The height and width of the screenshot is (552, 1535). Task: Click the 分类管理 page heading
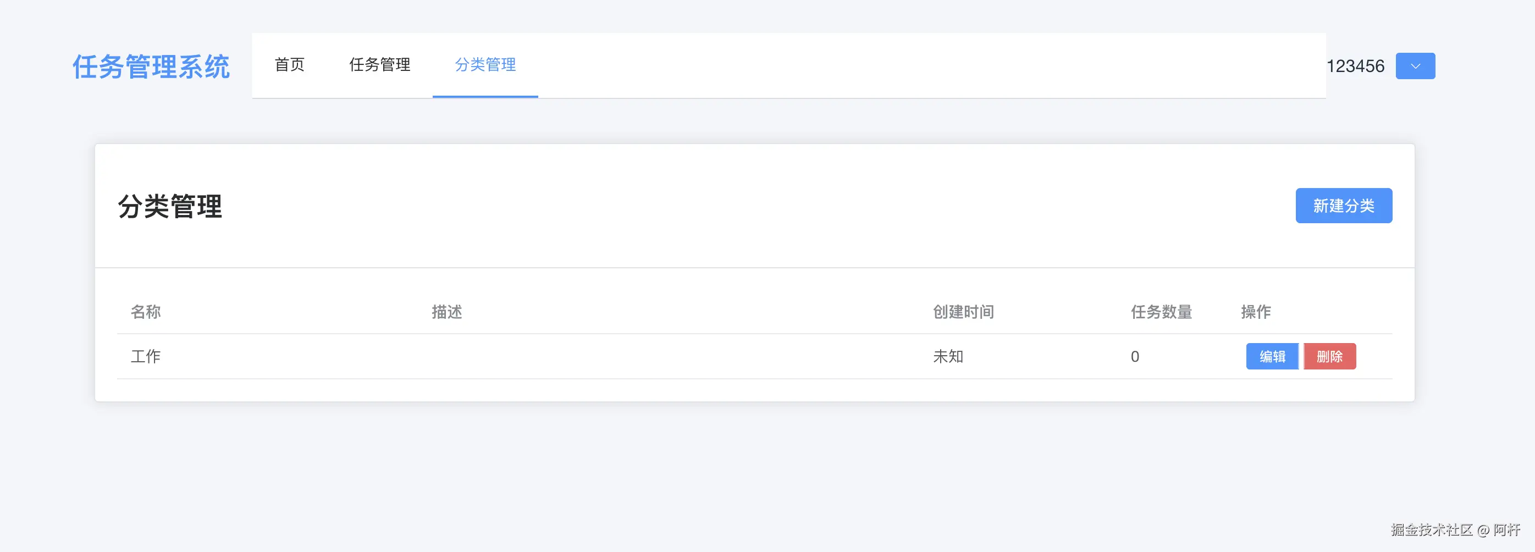[x=170, y=206]
